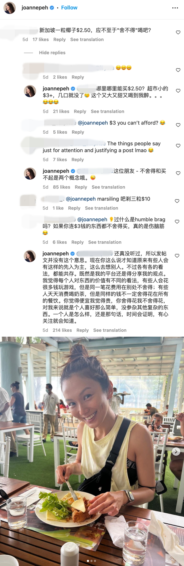Click joannepeh's profile avatar in header
The width and height of the screenshot is (184, 566).
10,8
